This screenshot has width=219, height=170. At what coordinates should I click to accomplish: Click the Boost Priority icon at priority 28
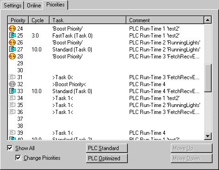click(12, 57)
